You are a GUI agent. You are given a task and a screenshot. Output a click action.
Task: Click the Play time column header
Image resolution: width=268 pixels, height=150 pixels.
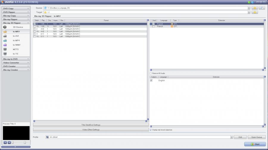(43, 20)
